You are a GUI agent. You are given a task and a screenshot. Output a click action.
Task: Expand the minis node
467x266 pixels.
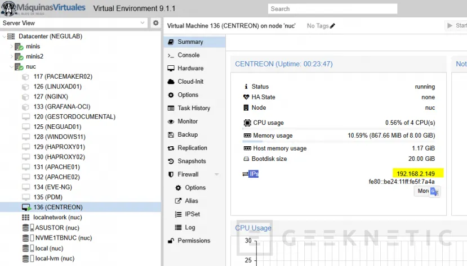pos(12,46)
